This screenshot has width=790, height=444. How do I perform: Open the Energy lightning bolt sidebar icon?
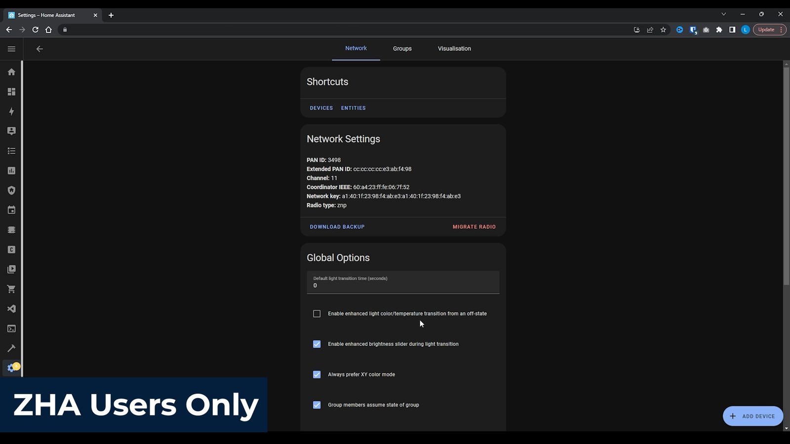(x=11, y=111)
